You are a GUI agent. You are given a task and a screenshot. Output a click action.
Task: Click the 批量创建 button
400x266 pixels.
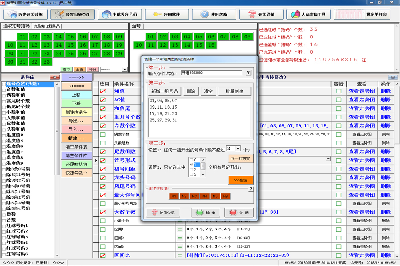pyautogui.click(x=234, y=91)
